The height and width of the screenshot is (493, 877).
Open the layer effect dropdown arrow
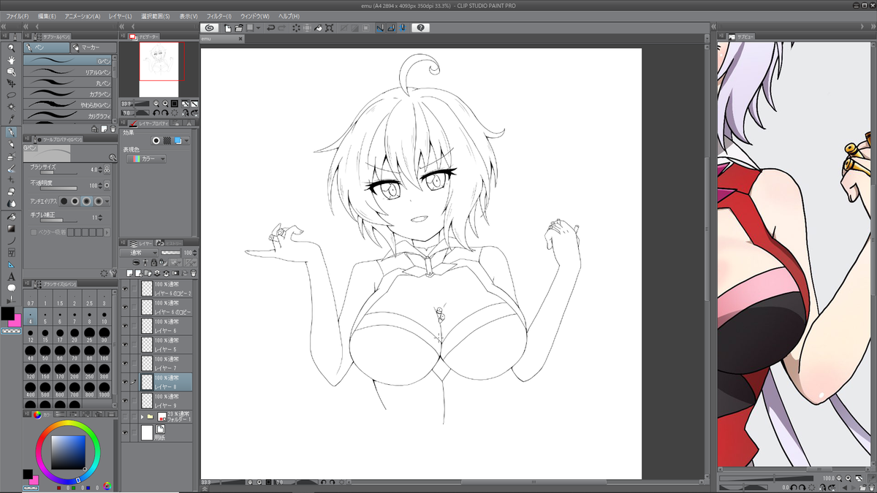tap(188, 140)
